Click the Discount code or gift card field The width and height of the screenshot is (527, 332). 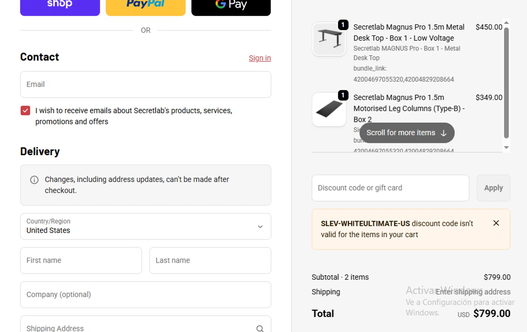pyautogui.click(x=390, y=188)
